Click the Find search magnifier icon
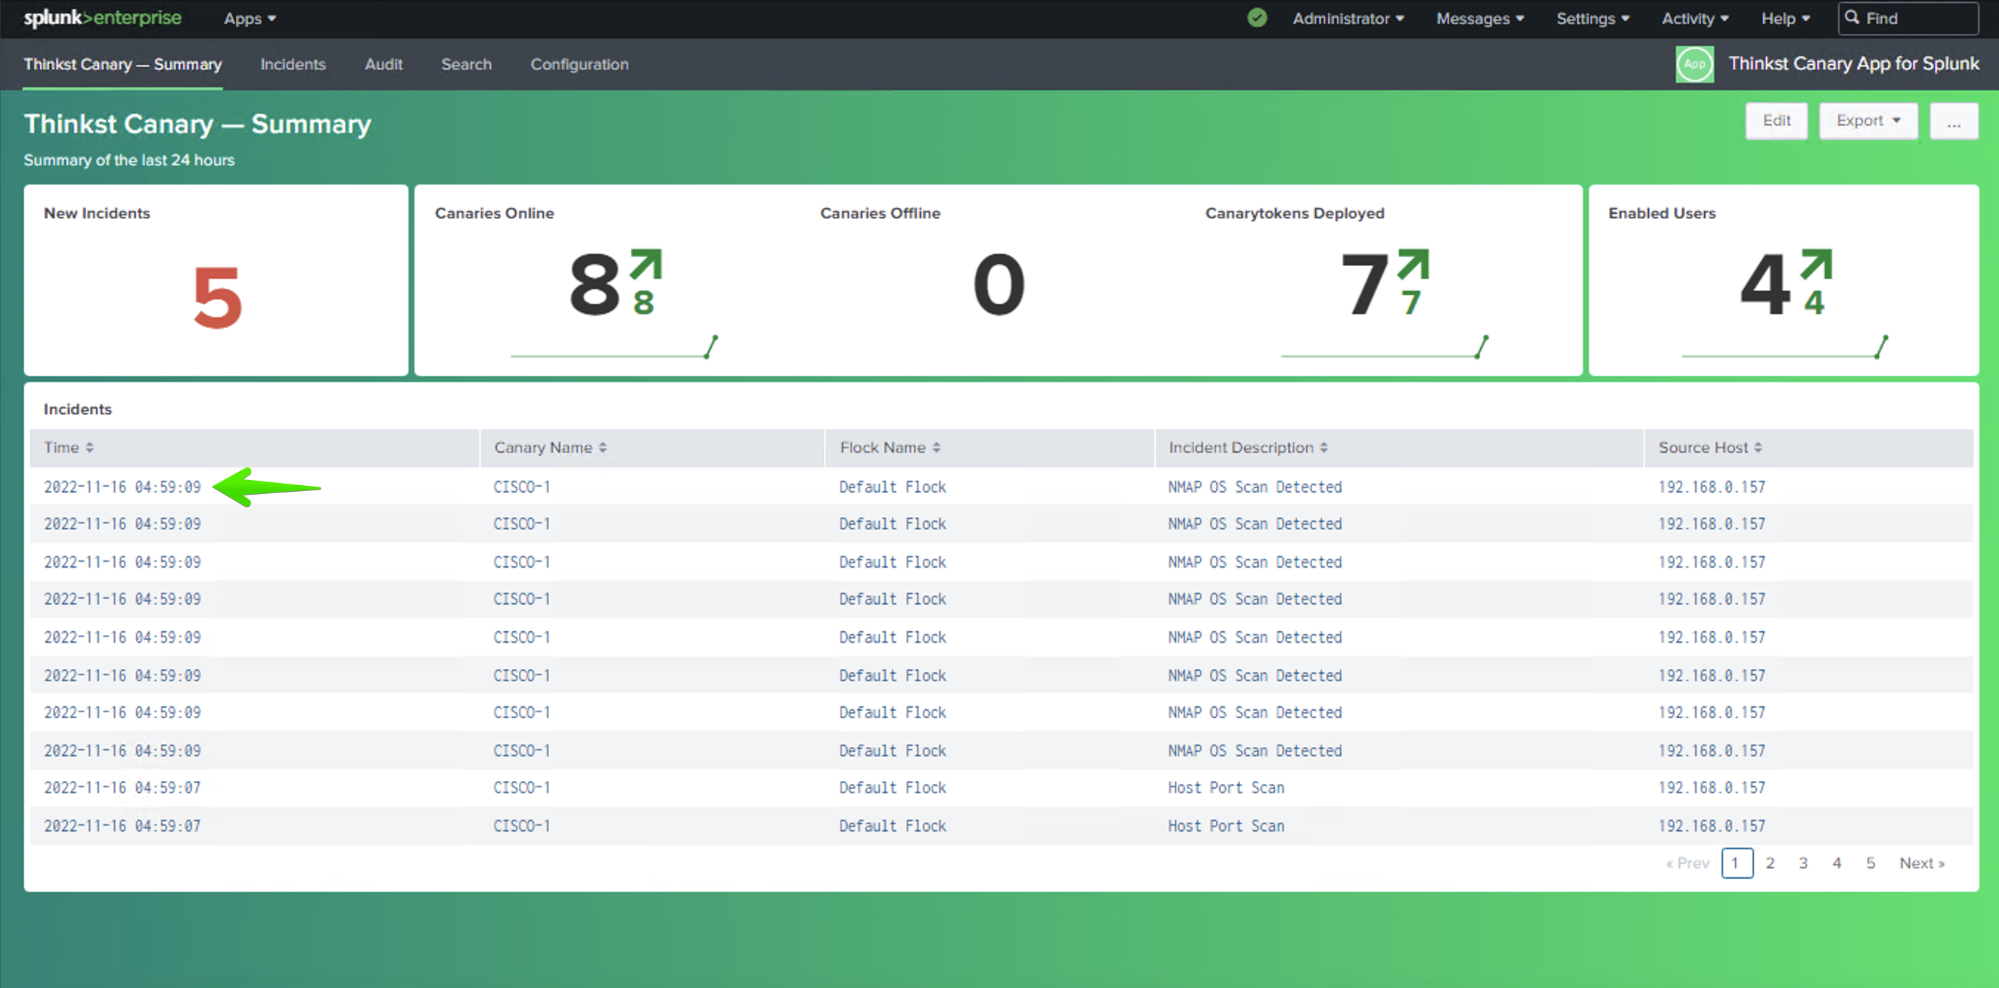 1852,17
